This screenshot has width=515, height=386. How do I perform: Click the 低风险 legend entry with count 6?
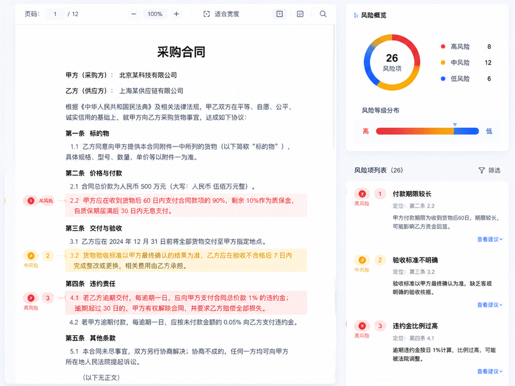466,78
